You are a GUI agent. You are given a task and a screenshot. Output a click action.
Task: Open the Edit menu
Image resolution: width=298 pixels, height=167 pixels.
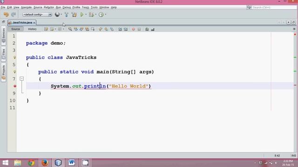9,7
